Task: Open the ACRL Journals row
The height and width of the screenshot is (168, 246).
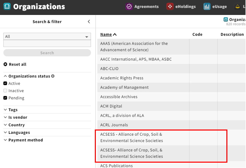Action: click(171, 125)
